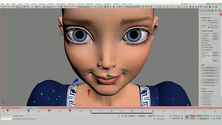Open the Customize menu
The width and height of the screenshot is (222, 125).
point(89,4)
